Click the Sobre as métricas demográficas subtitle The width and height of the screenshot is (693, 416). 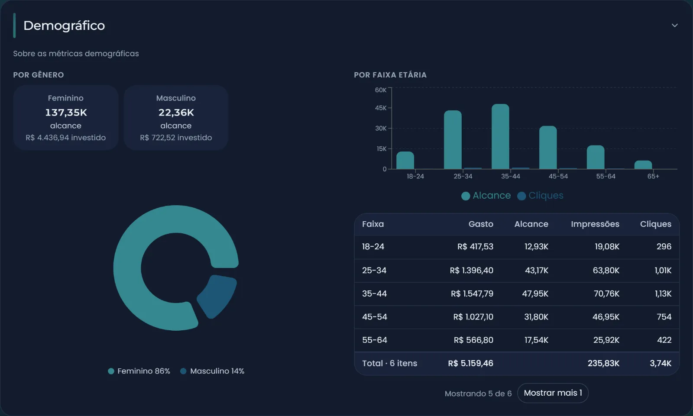[x=76, y=54]
